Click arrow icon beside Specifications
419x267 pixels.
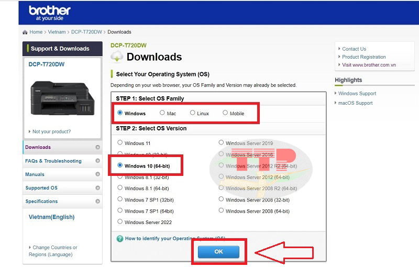(x=97, y=201)
